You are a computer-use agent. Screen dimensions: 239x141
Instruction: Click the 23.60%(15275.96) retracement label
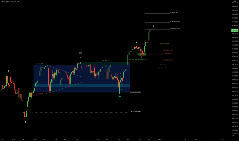pyautogui.click(x=167, y=54)
